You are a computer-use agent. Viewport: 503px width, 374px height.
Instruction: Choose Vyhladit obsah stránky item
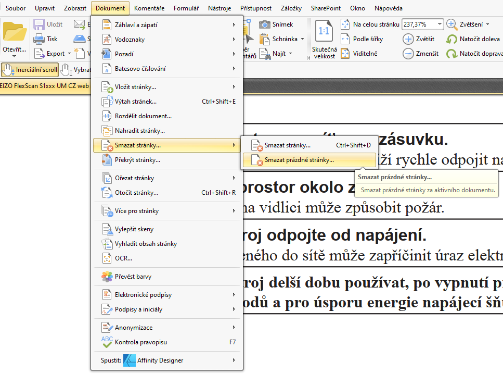pyautogui.click(x=167, y=244)
